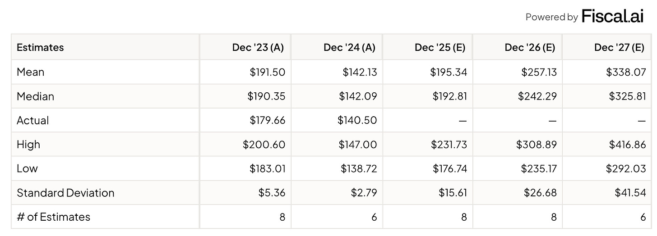Select the Mean row label
657x236 pixels.
tap(30, 72)
